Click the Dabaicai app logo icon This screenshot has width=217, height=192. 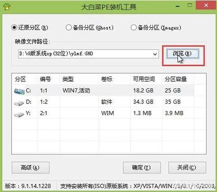pyautogui.click(x=6, y=6)
